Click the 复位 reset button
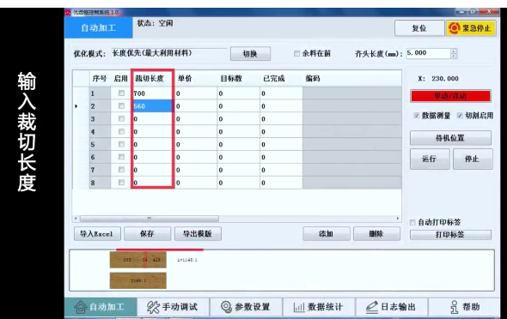The image size is (507, 319). 419,28
